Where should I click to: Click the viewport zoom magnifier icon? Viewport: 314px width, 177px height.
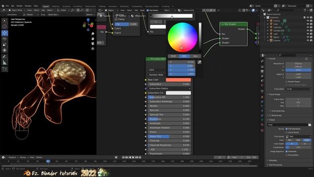click(93, 34)
